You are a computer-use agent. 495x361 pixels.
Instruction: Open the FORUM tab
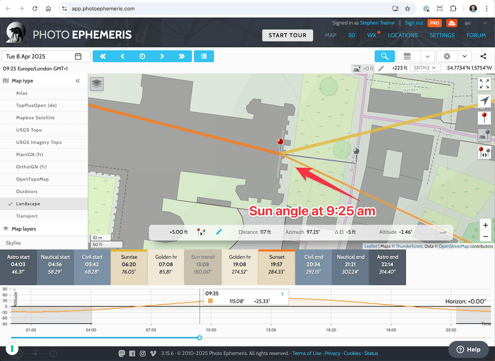point(476,35)
